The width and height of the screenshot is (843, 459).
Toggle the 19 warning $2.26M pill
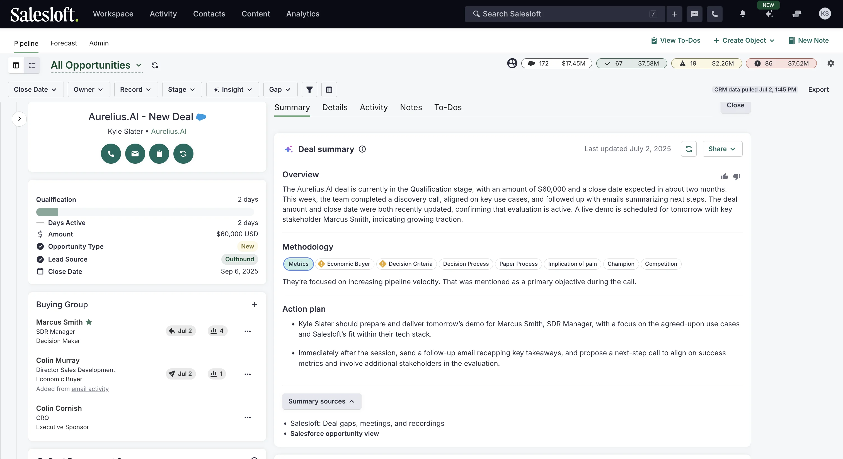(x=706, y=63)
